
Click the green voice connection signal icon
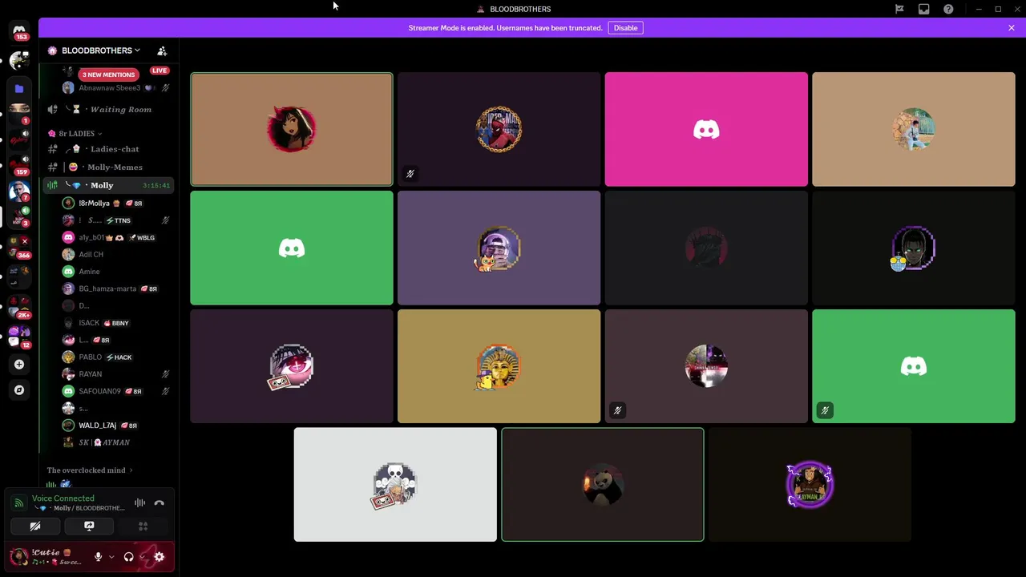[x=19, y=503]
